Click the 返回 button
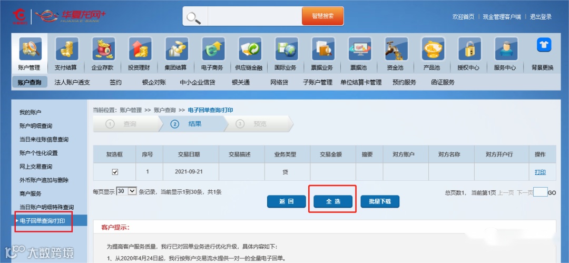 (x=287, y=202)
